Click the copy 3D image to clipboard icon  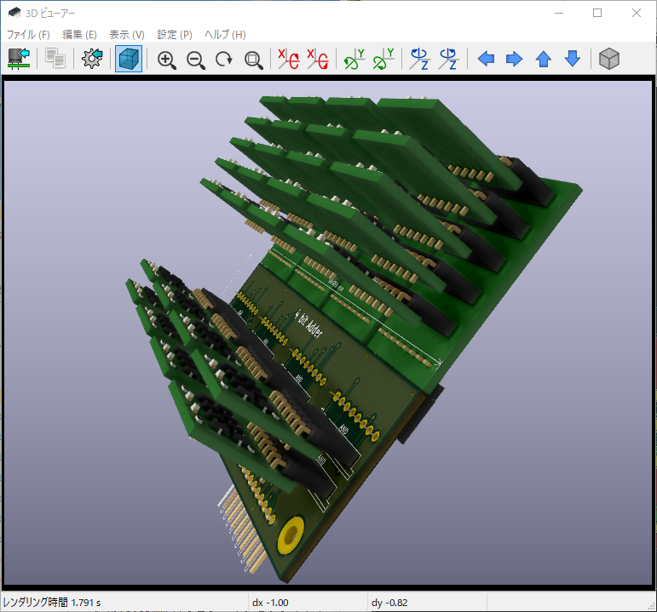point(55,59)
